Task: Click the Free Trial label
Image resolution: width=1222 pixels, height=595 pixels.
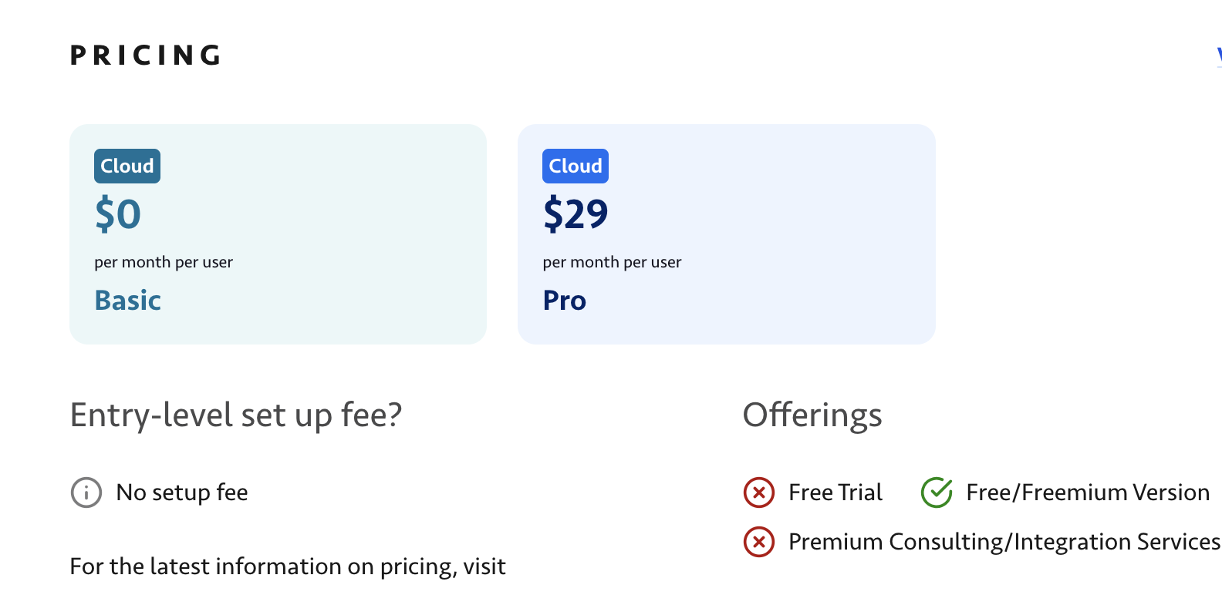Action: tap(835, 492)
